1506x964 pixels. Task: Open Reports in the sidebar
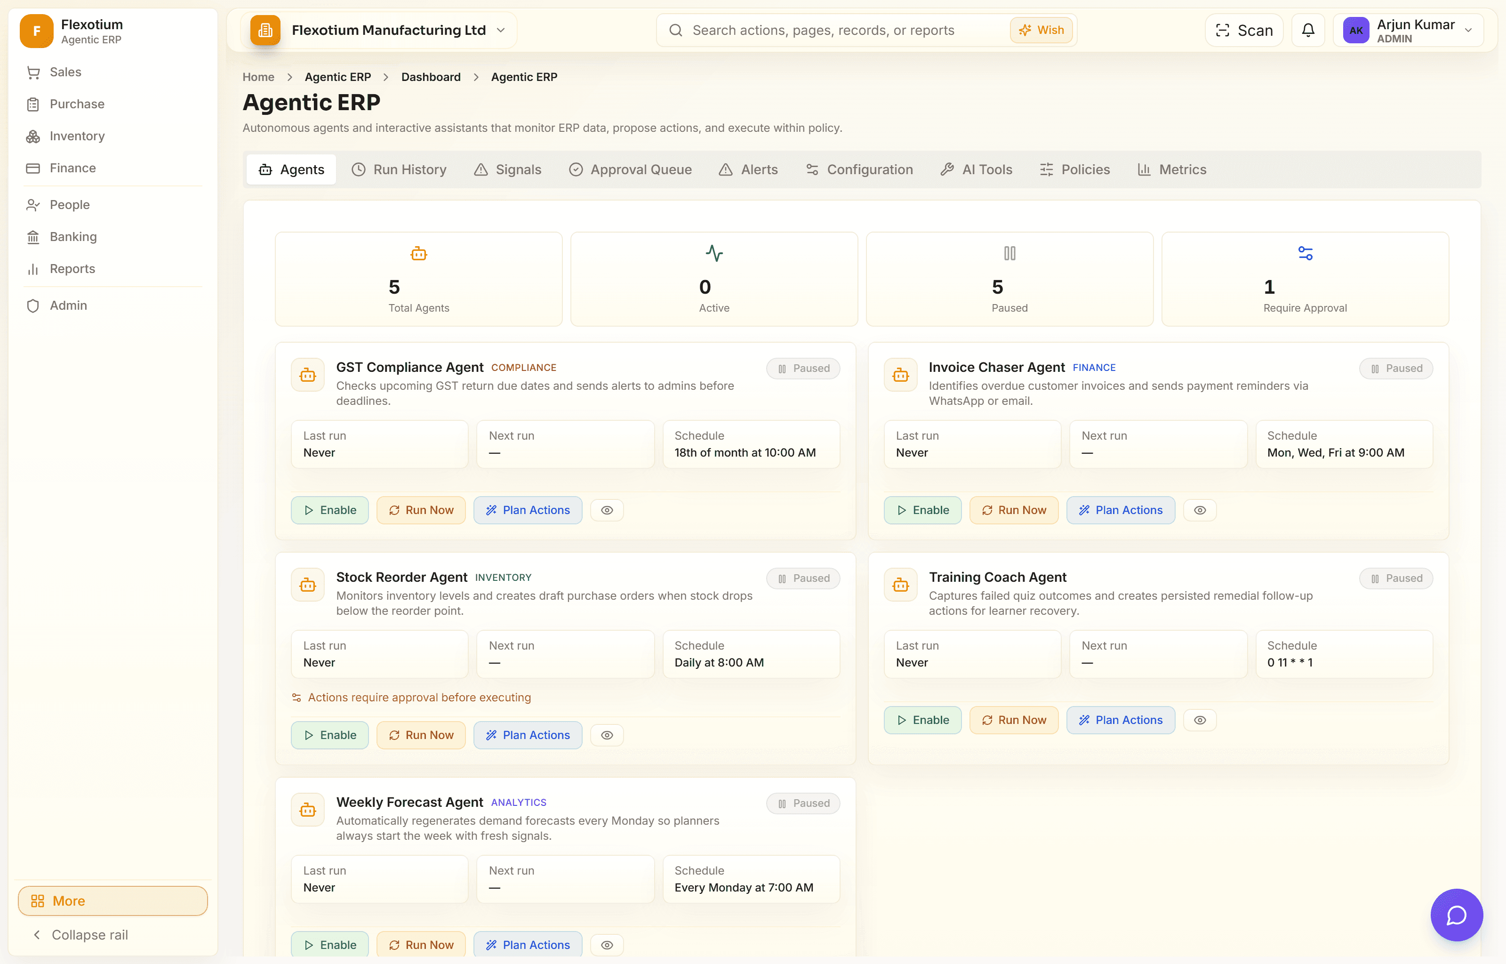(x=112, y=269)
